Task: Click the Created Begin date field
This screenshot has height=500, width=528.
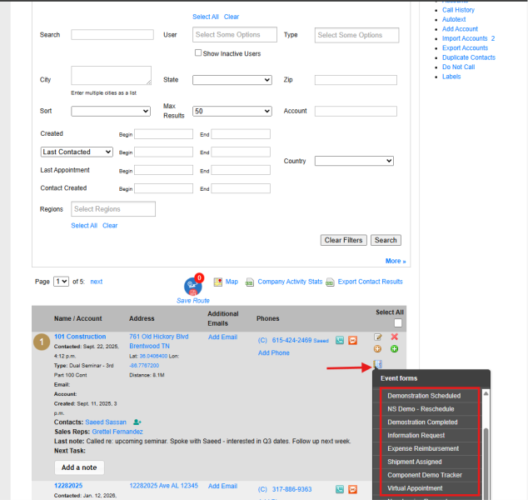Action: click(x=164, y=134)
